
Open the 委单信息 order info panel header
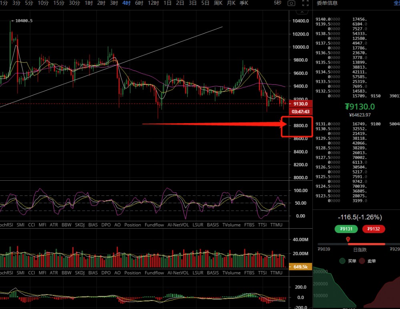pyautogui.click(x=327, y=3)
